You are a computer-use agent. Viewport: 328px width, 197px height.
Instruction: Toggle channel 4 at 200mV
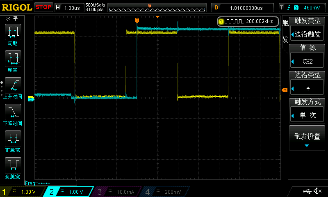tap(165, 192)
